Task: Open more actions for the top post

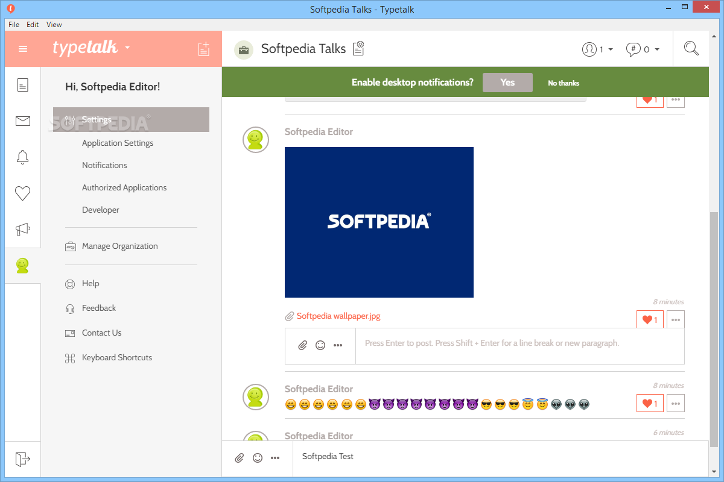Action: click(676, 102)
